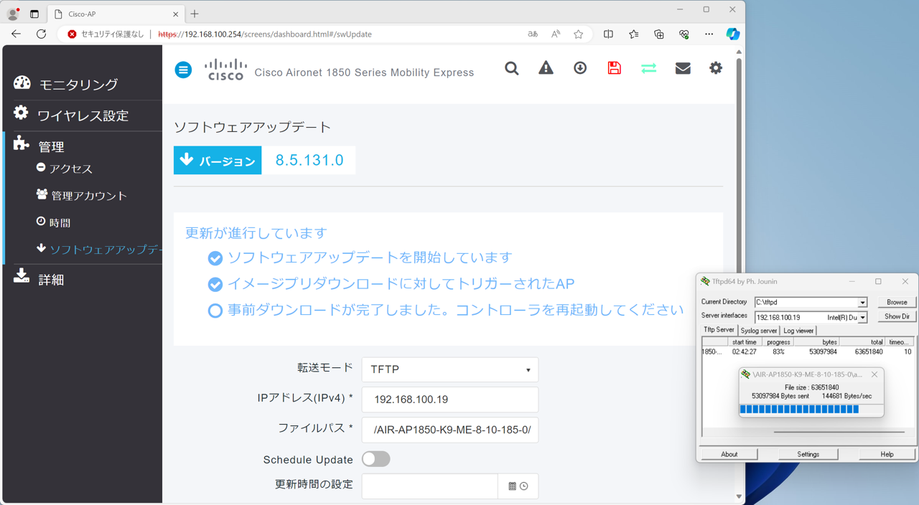Open the tab actions icon in Edge
The width and height of the screenshot is (919, 505).
point(34,14)
